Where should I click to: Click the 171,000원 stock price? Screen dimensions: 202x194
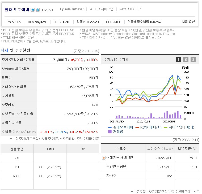pos(59,60)
